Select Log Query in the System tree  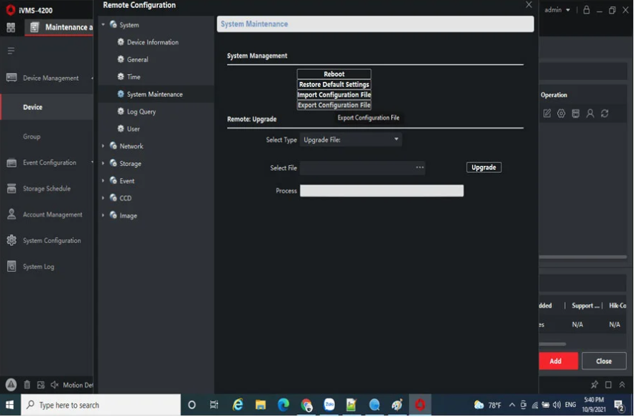(x=141, y=111)
